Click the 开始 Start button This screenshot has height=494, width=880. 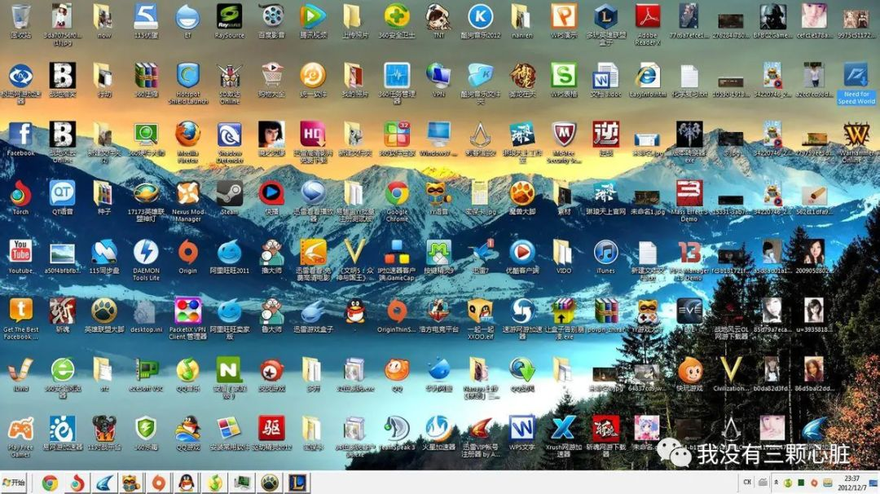pyautogui.click(x=15, y=483)
